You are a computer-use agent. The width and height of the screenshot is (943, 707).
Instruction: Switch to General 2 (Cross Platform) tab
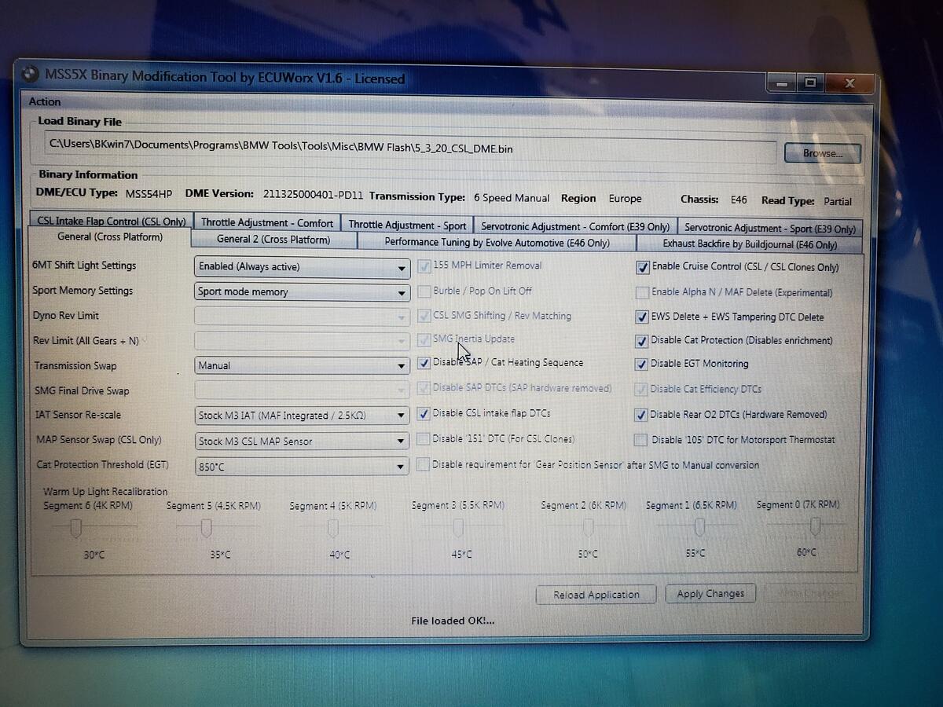pyautogui.click(x=273, y=240)
